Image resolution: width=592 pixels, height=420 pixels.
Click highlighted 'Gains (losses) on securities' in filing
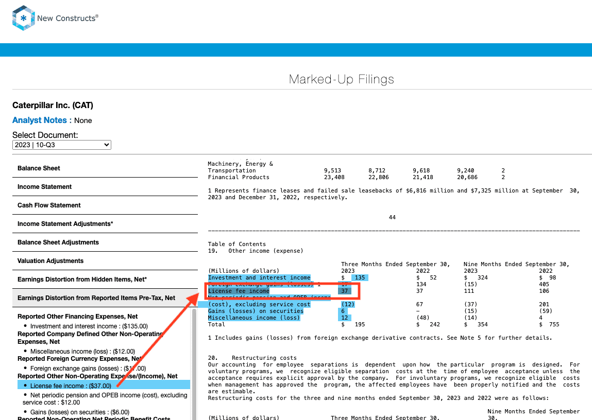256,311
